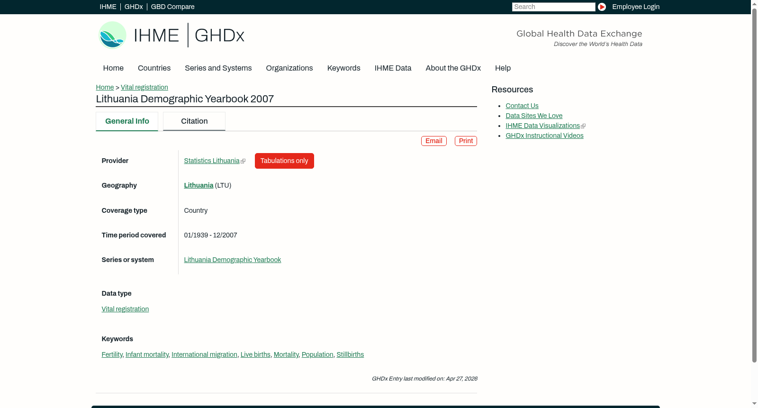Select the General Info tab
Viewport: 758px width, 408px height.
tap(127, 121)
